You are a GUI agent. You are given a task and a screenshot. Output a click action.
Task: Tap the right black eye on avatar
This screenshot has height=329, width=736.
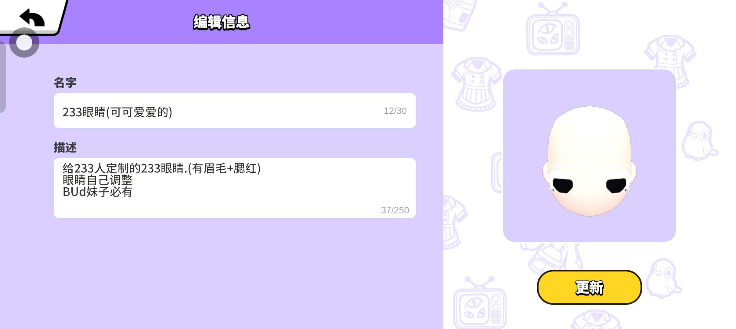[x=616, y=186]
